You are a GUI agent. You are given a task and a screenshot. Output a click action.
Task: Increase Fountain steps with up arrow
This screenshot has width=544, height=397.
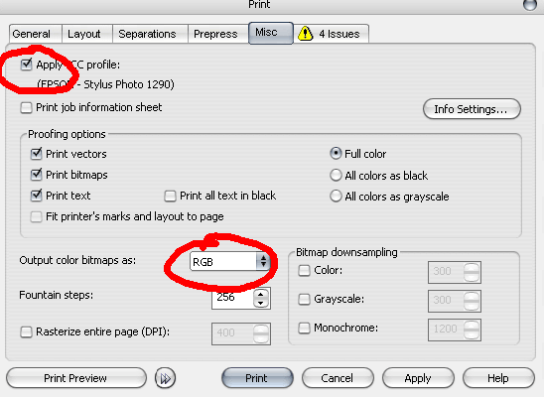tap(261, 294)
